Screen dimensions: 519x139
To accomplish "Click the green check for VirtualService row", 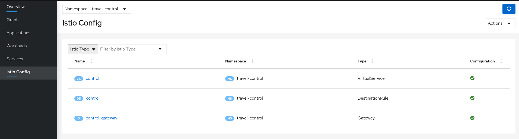I will pyautogui.click(x=472, y=78).
